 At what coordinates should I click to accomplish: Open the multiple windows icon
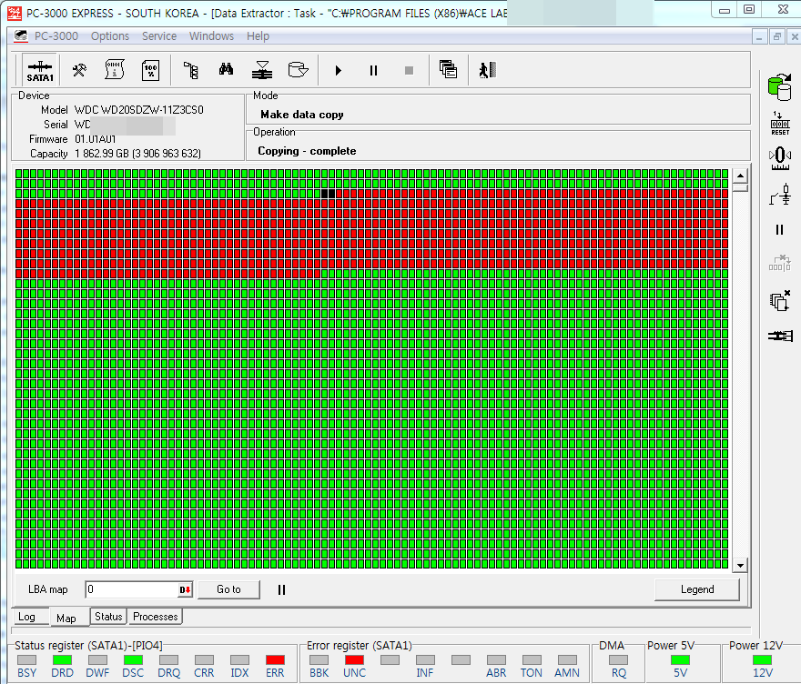click(448, 69)
